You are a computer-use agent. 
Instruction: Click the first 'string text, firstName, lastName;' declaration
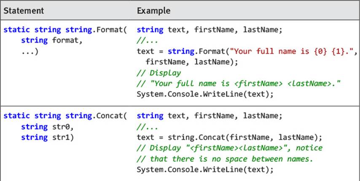tap(210, 30)
